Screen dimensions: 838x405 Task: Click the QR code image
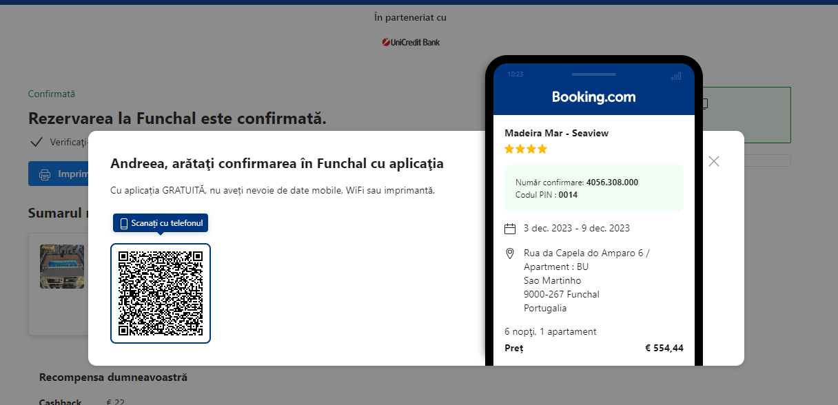pos(161,293)
